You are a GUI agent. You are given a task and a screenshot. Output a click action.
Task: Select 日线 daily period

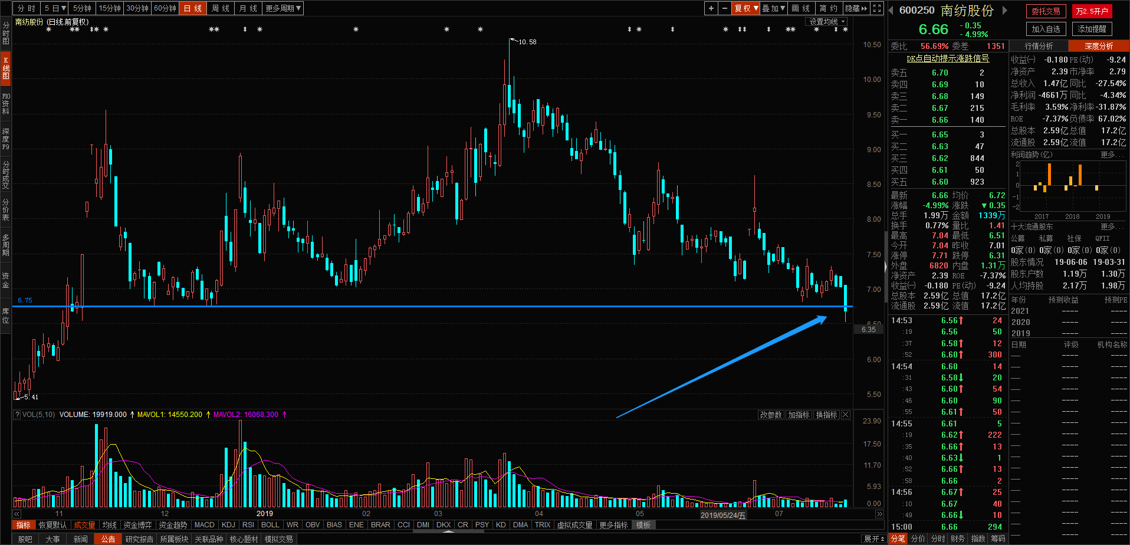[x=193, y=8]
